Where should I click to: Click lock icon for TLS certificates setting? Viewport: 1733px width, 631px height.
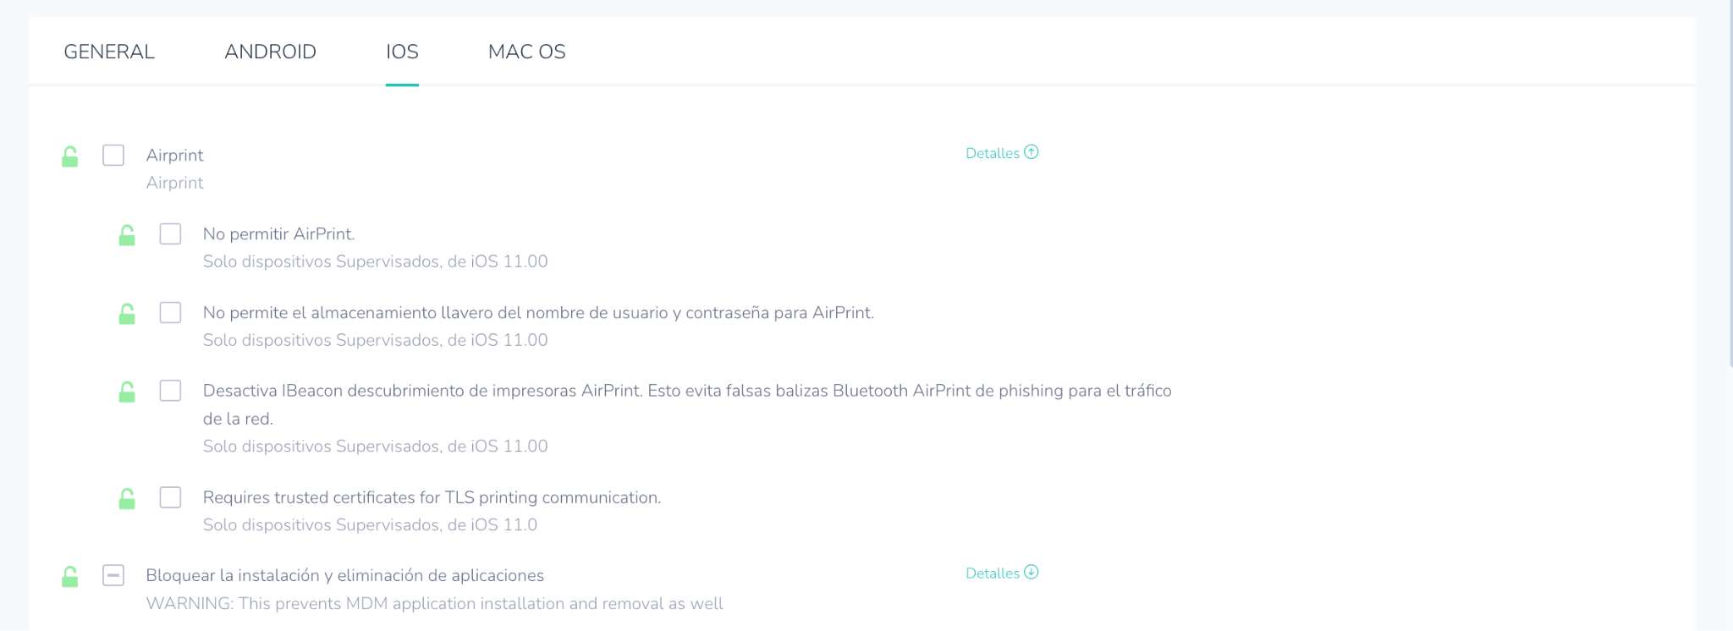coord(127,498)
